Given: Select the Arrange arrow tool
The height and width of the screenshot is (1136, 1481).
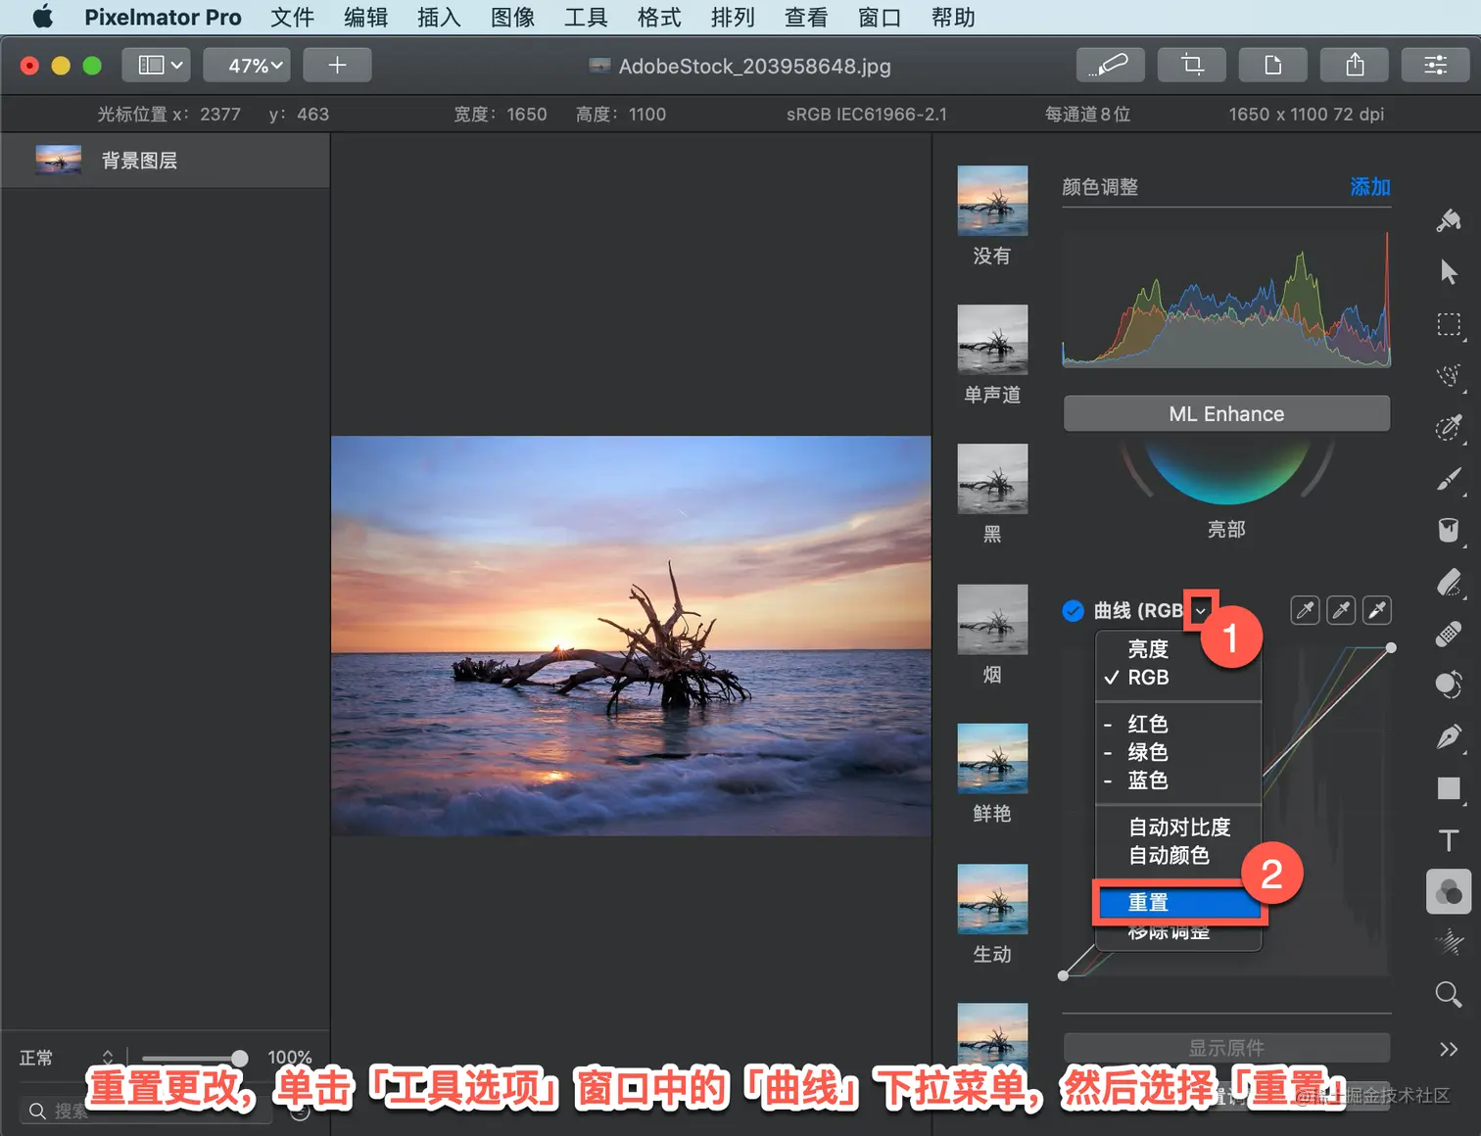Looking at the screenshot, I should pos(1449,271).
